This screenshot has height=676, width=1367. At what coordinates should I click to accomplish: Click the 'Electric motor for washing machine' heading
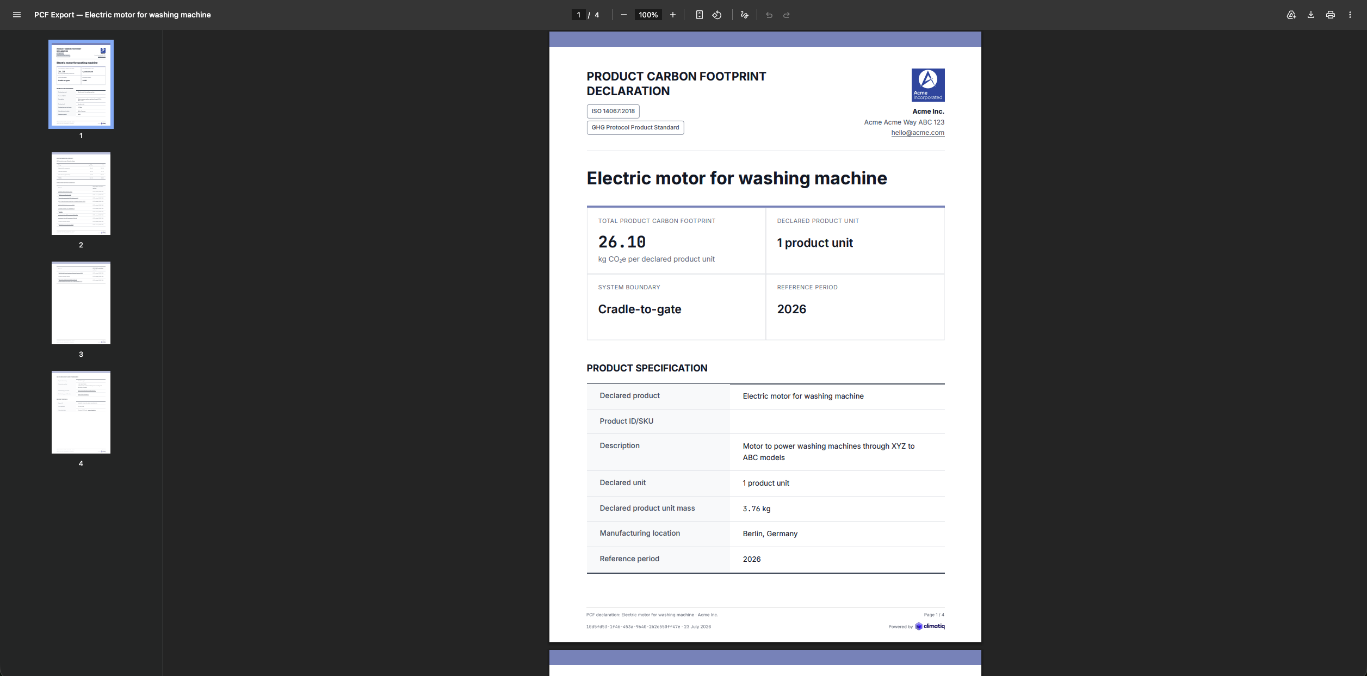point(737,178)
